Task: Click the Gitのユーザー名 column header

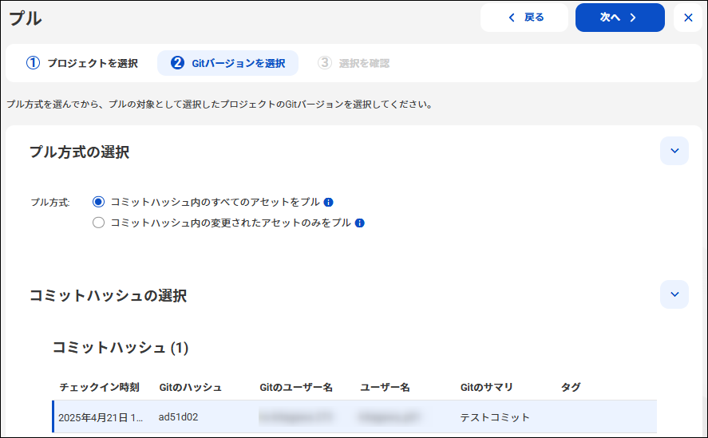Action: point(296,387)
